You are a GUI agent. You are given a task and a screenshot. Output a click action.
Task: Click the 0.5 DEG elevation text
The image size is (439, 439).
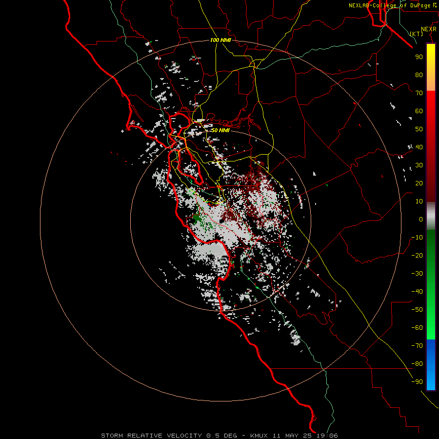(x=222, y=436)
